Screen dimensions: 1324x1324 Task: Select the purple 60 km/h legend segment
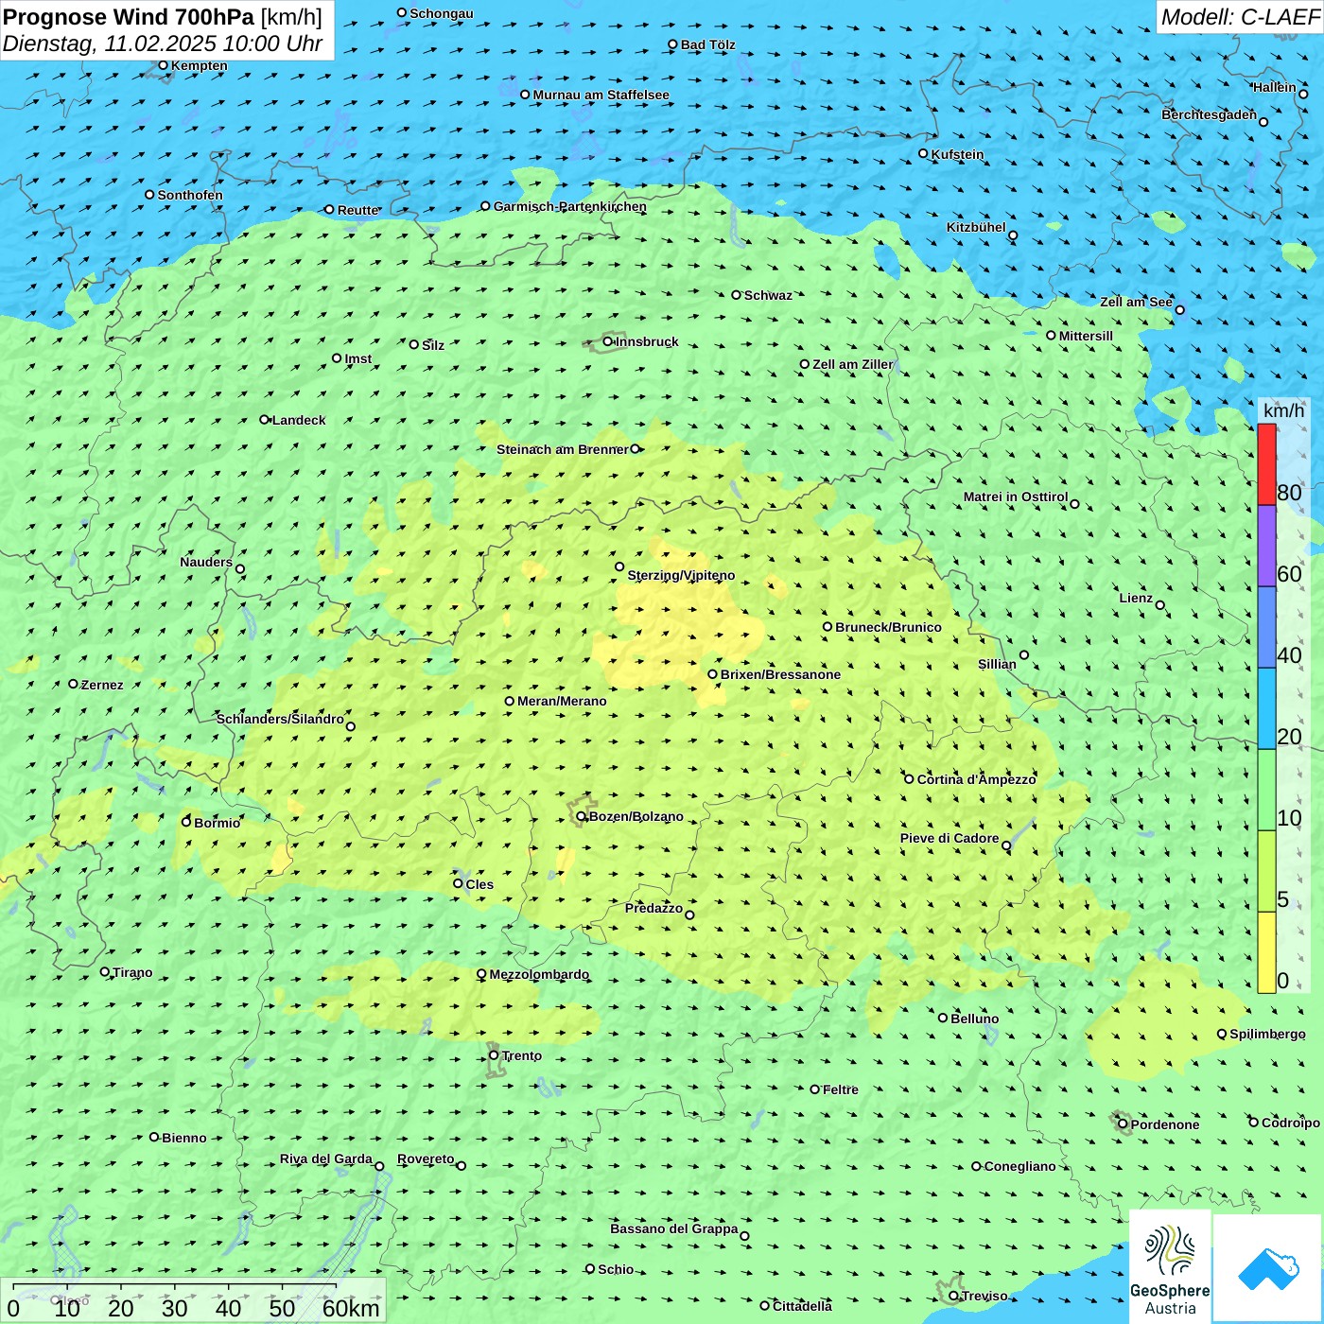click(1266, 546)
